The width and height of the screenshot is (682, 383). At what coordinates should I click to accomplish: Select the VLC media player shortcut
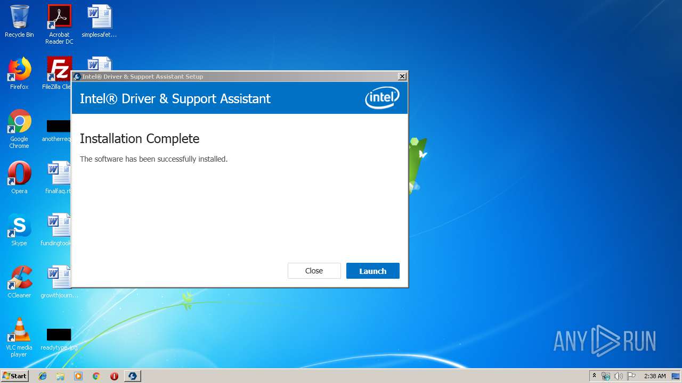[x=19, y=337]
